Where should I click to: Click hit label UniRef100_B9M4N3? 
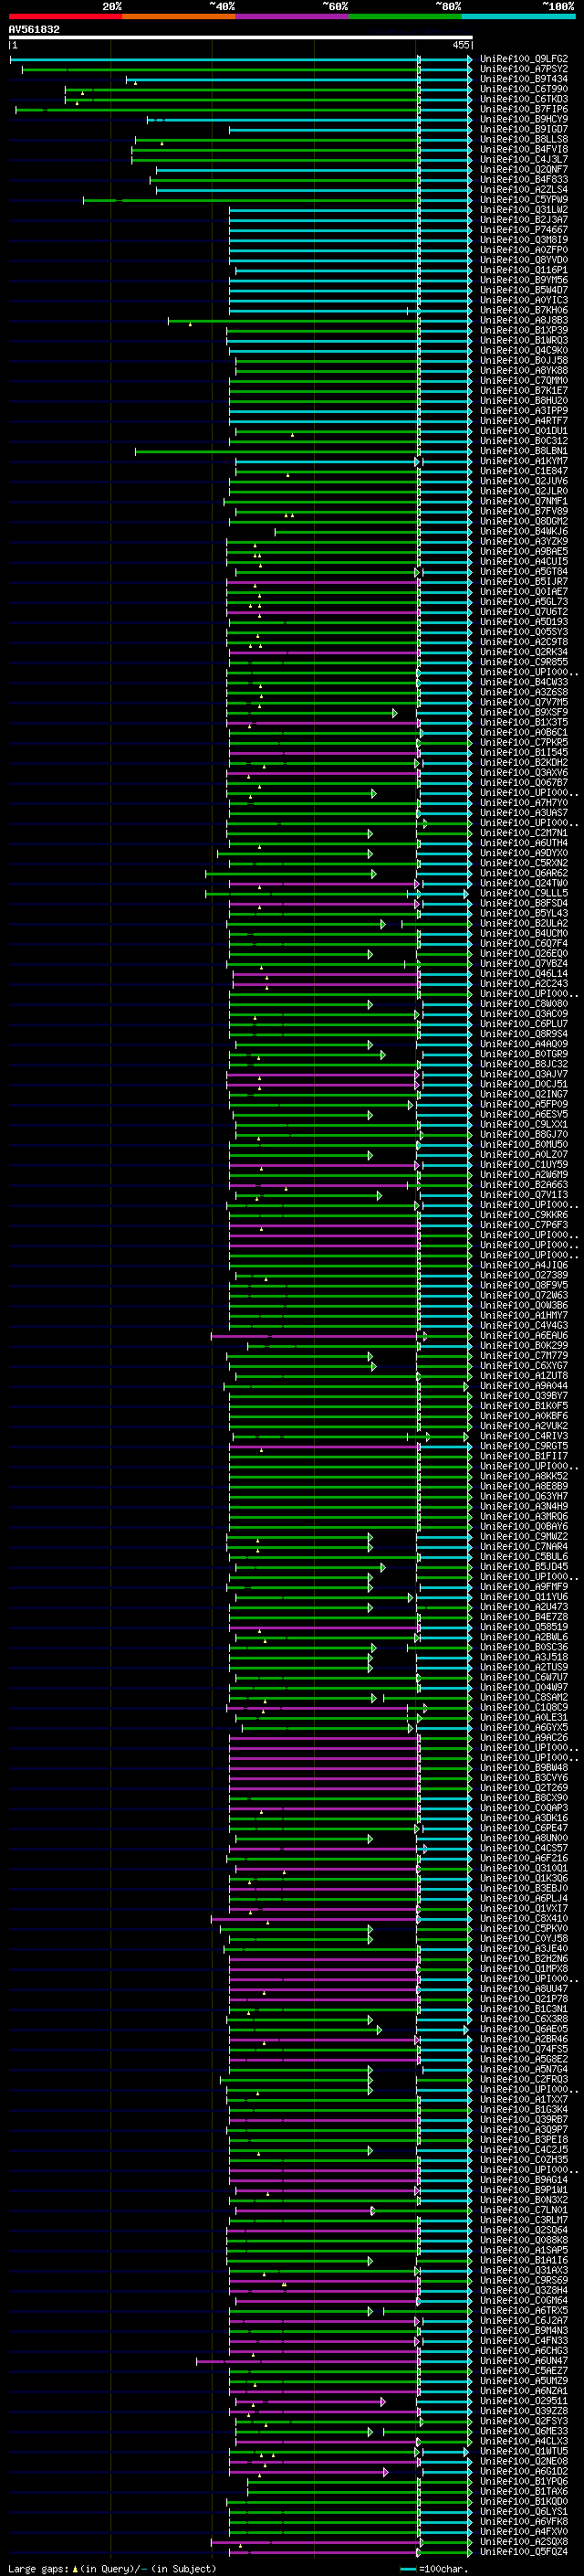[524, 2331]
